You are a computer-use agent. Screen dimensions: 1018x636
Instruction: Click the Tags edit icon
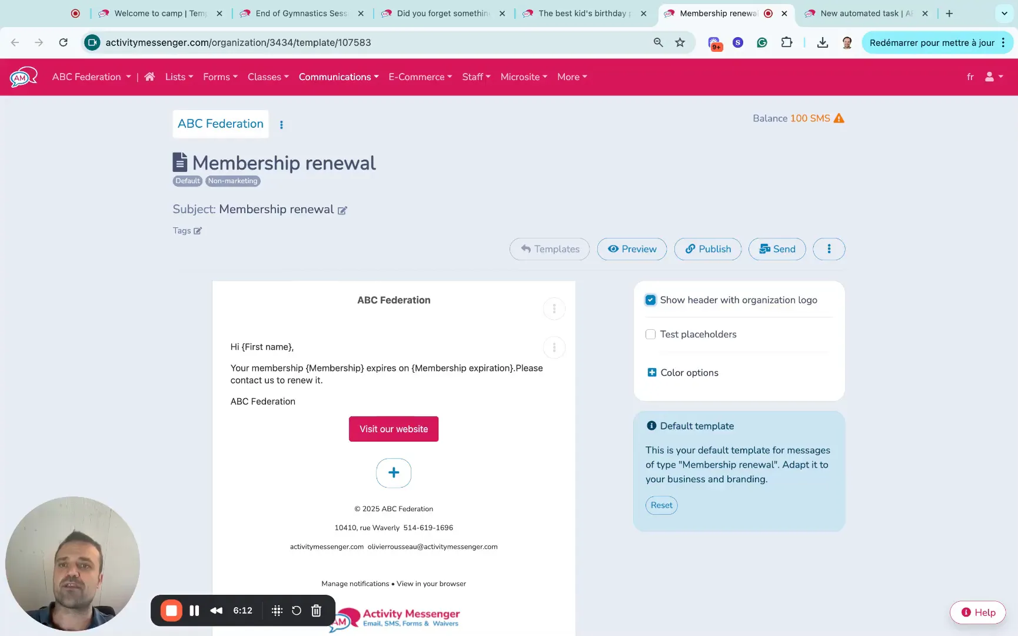coord(198,231)
